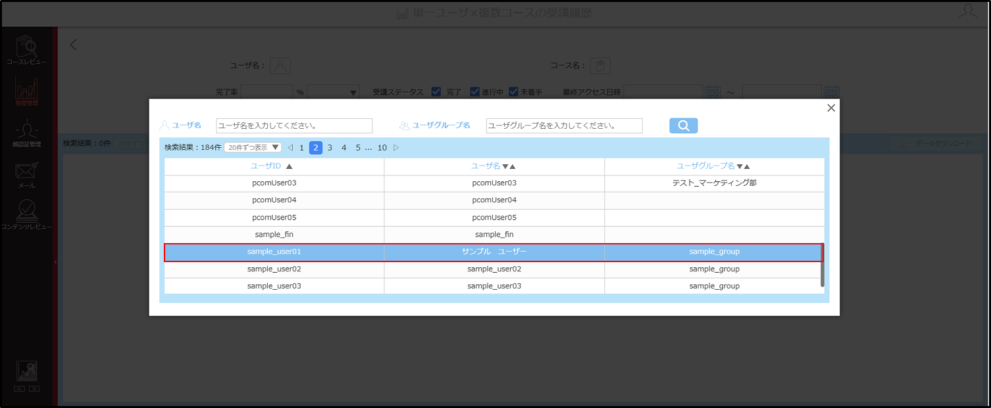Toggle the 未着手 checkbox

(514, 92)
